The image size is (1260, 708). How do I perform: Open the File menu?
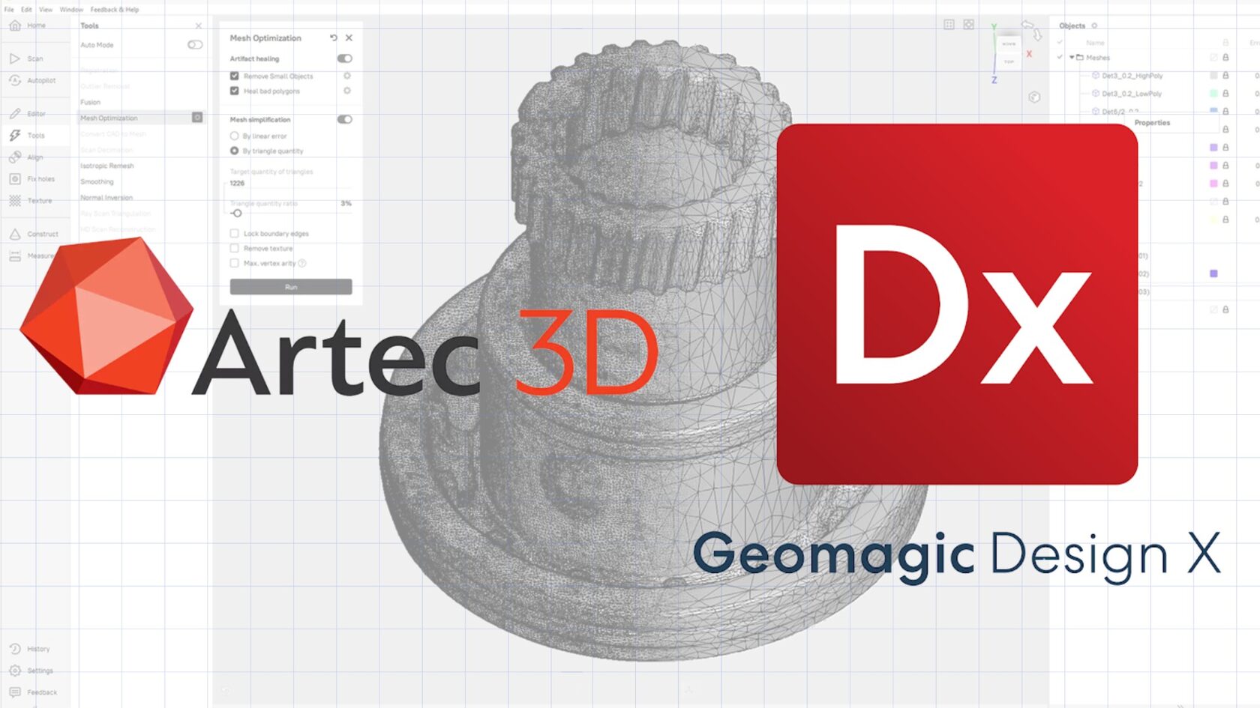pyautogui.click(x=9, y=10)
